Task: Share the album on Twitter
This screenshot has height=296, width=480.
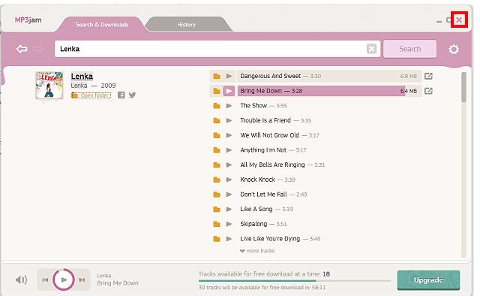Action: coord(132,95)
